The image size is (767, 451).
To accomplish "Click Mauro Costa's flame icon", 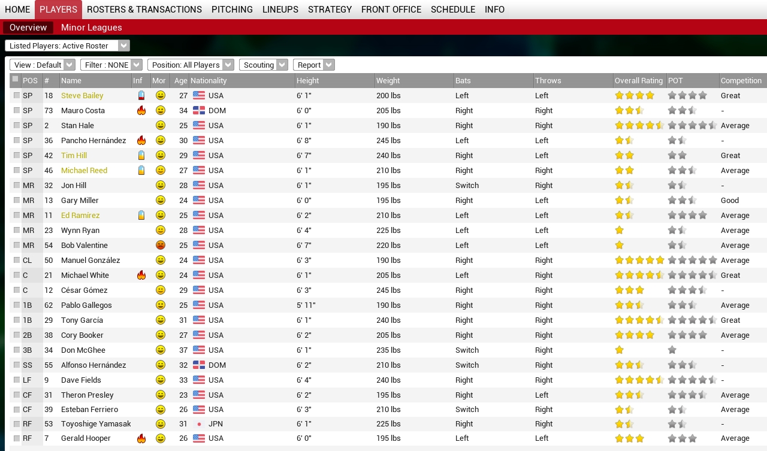I will coord(141,110).
